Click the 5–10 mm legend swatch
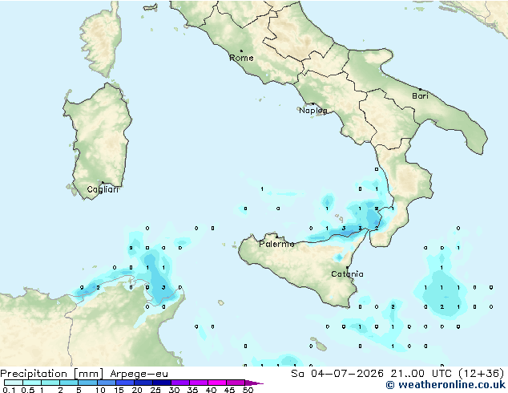 tap(87, 383)
